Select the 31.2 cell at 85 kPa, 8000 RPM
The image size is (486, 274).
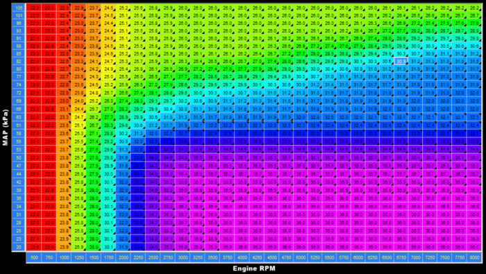point(475,53)
